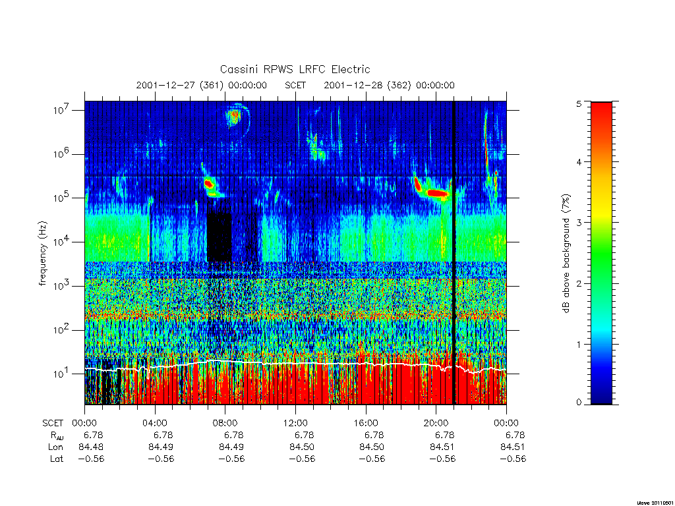Click the 20:00 time tick label
This screenshot has width=675, height=506.
coord(436,423)
